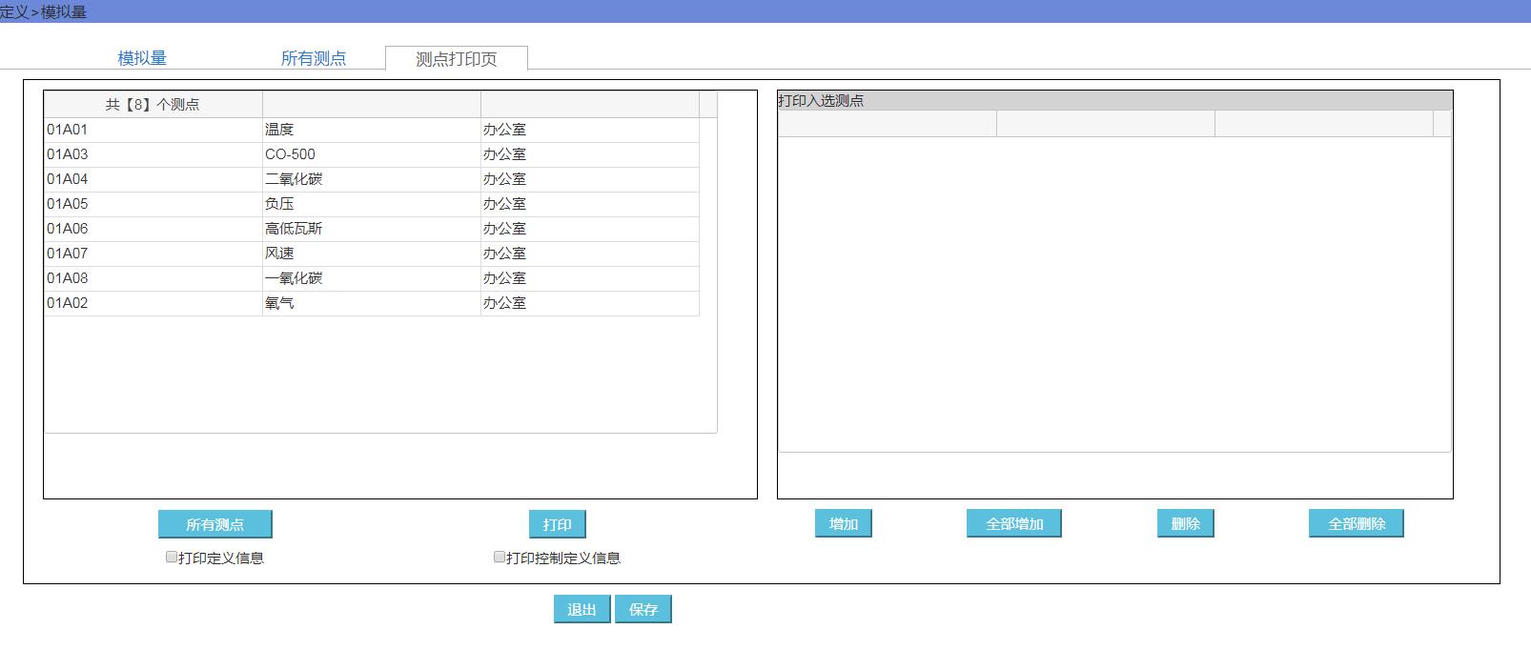The height and width of the screenshot is (650, 1531).
Task: Click the 共【8】个测点 column header
Action: tap(153, 105)
